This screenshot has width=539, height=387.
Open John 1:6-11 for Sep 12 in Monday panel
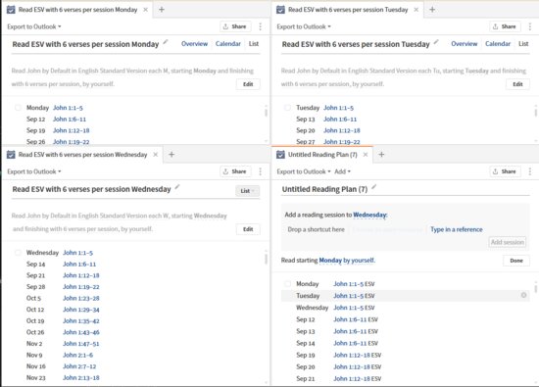[x=70, y=120]
